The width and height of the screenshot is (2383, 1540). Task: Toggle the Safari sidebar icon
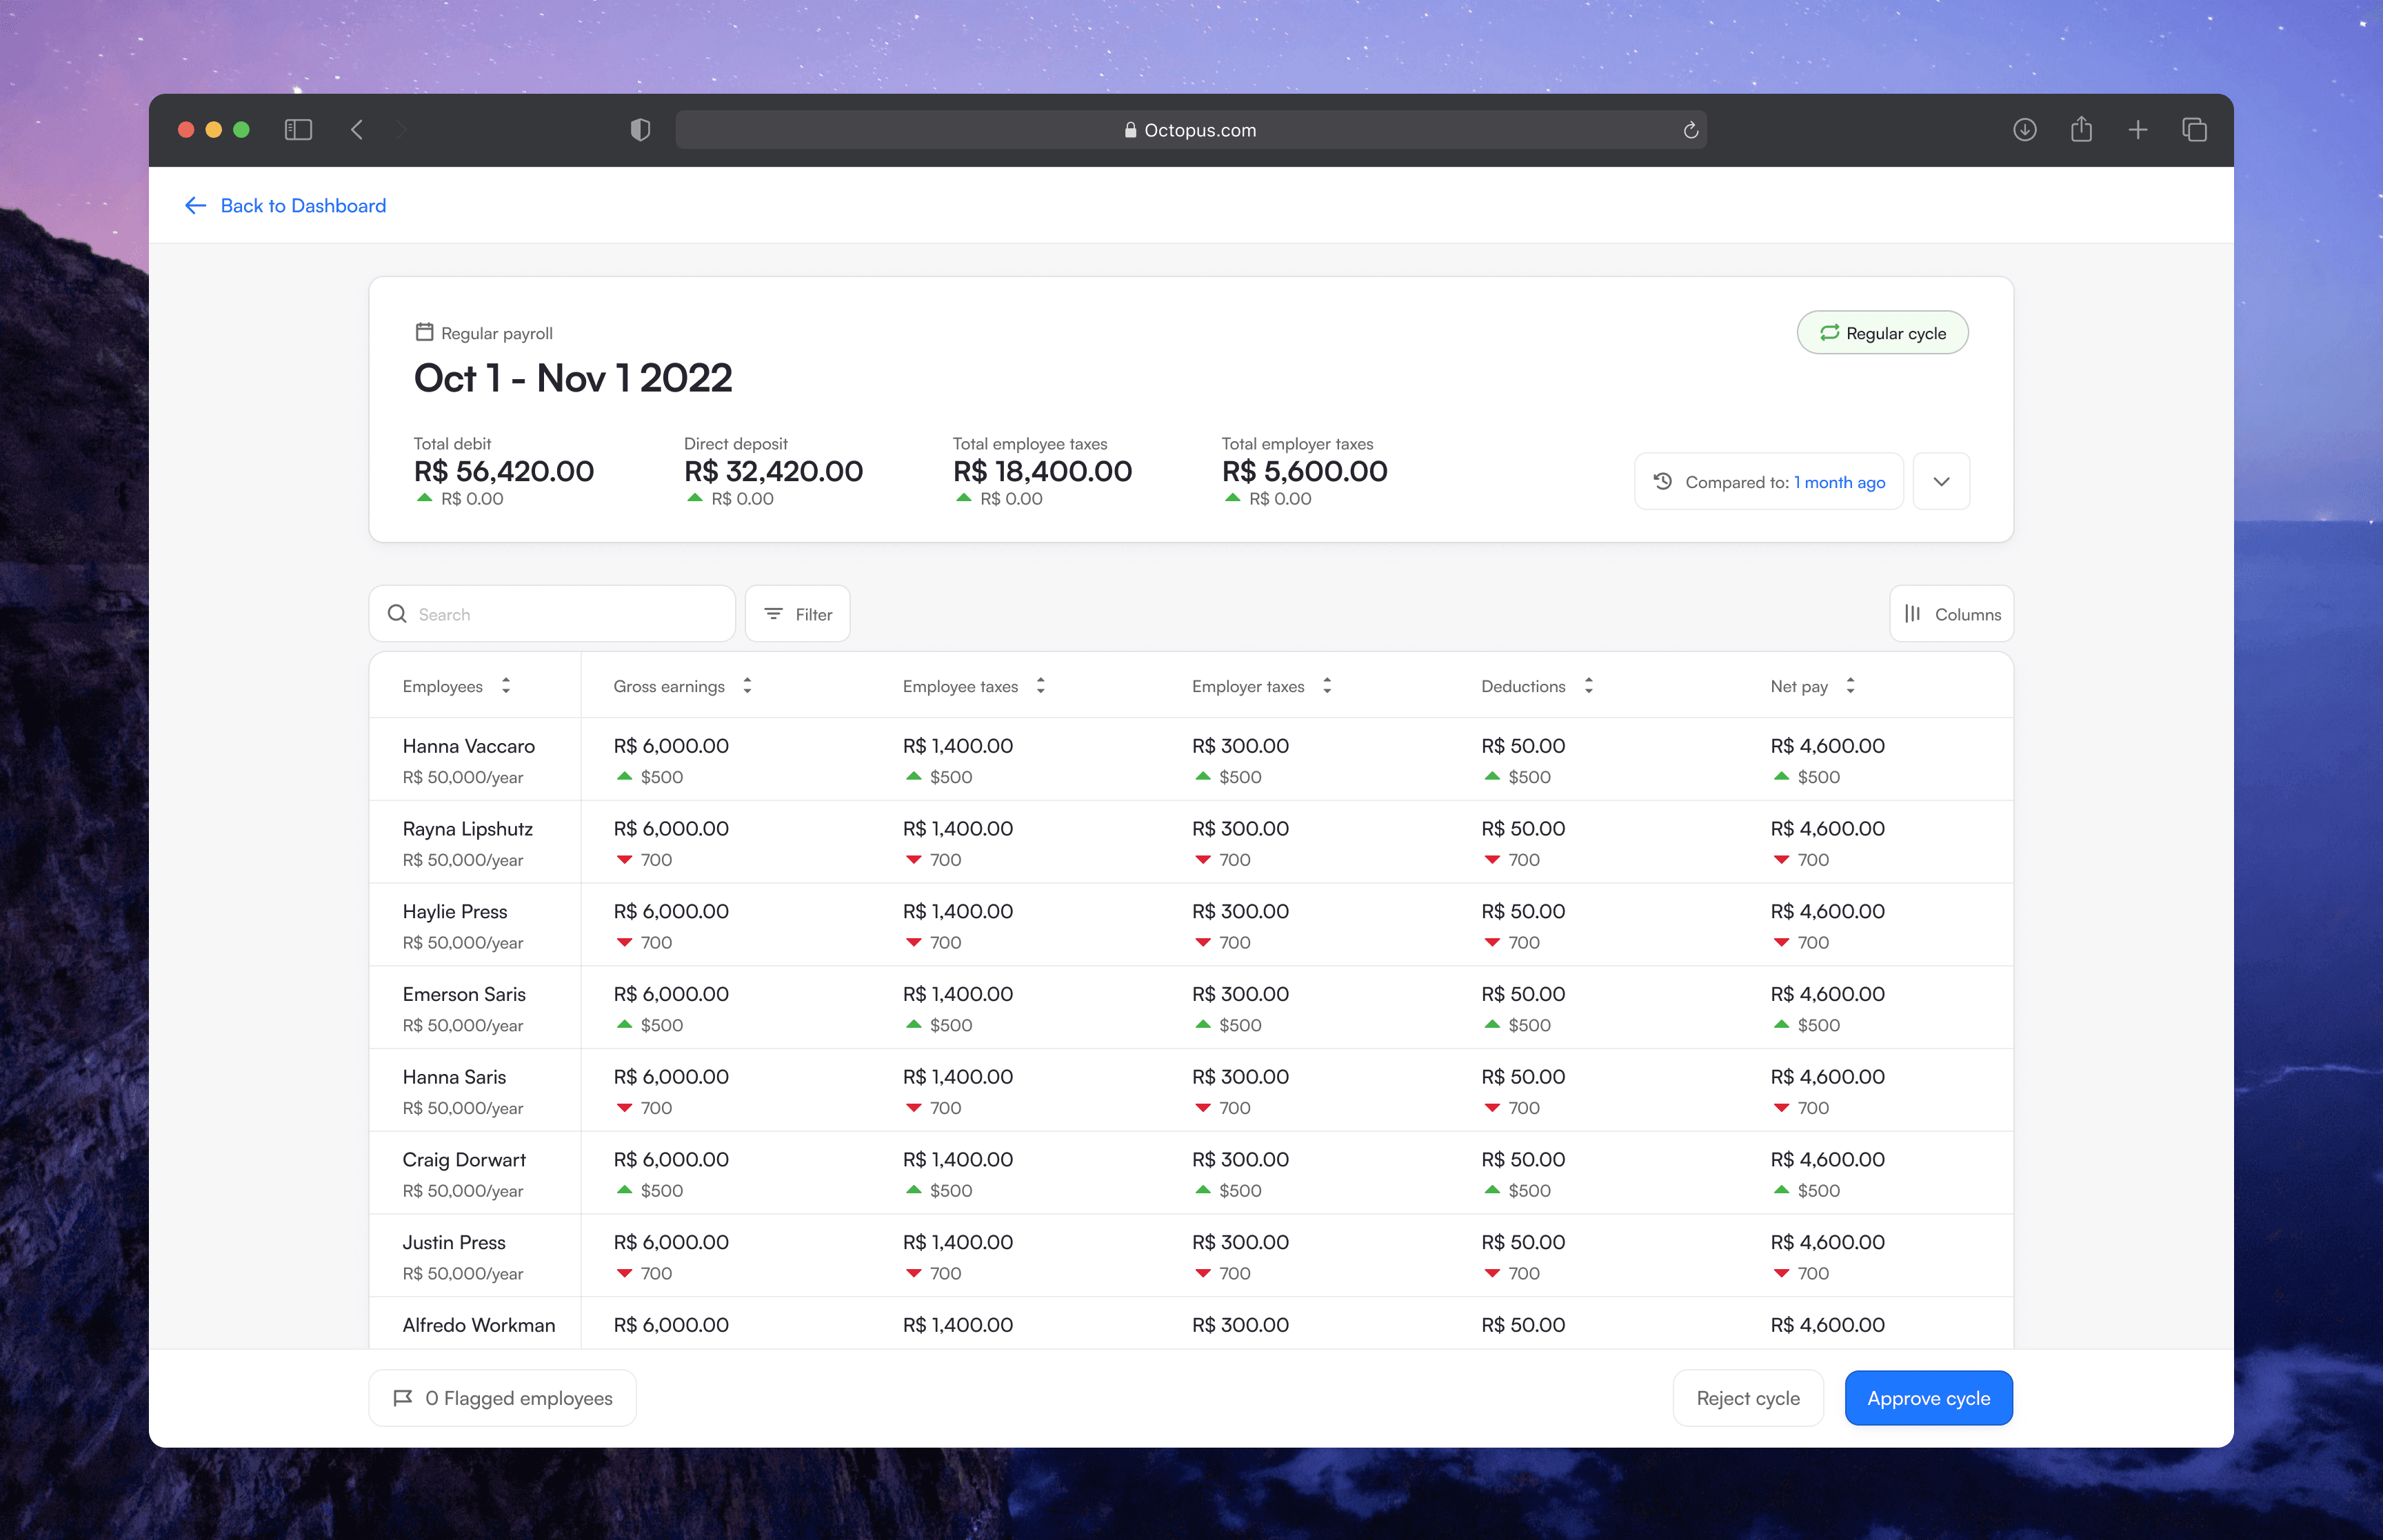click(x=298, y=130)
